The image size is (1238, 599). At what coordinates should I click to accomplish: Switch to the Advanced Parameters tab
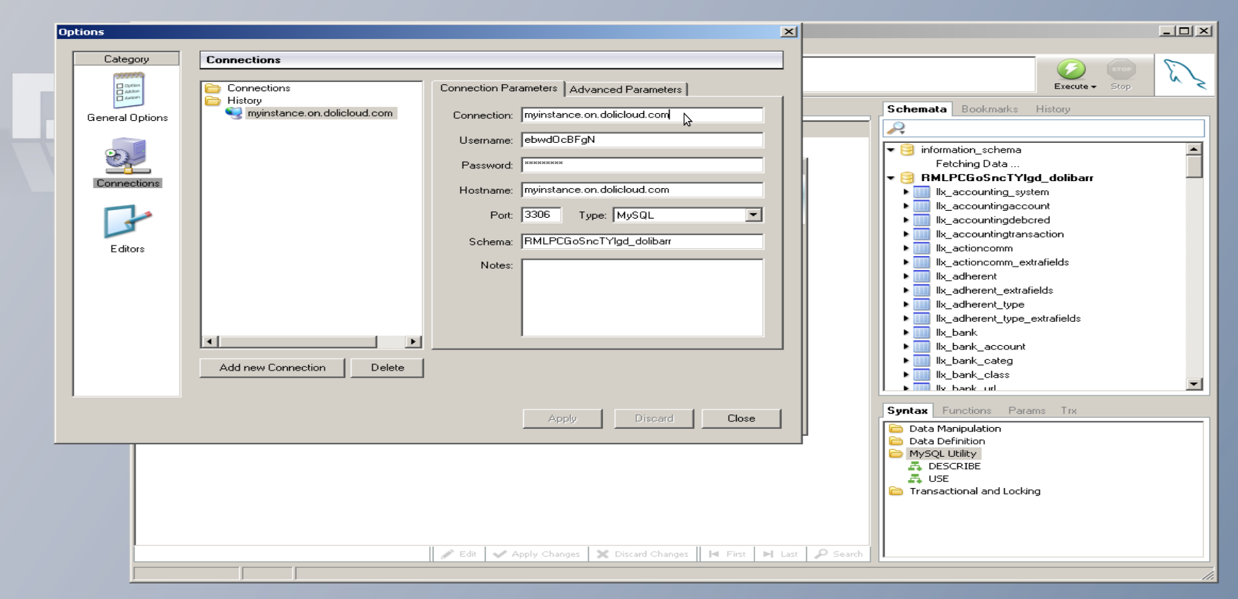pyautogui.click(x=625, y=89)
